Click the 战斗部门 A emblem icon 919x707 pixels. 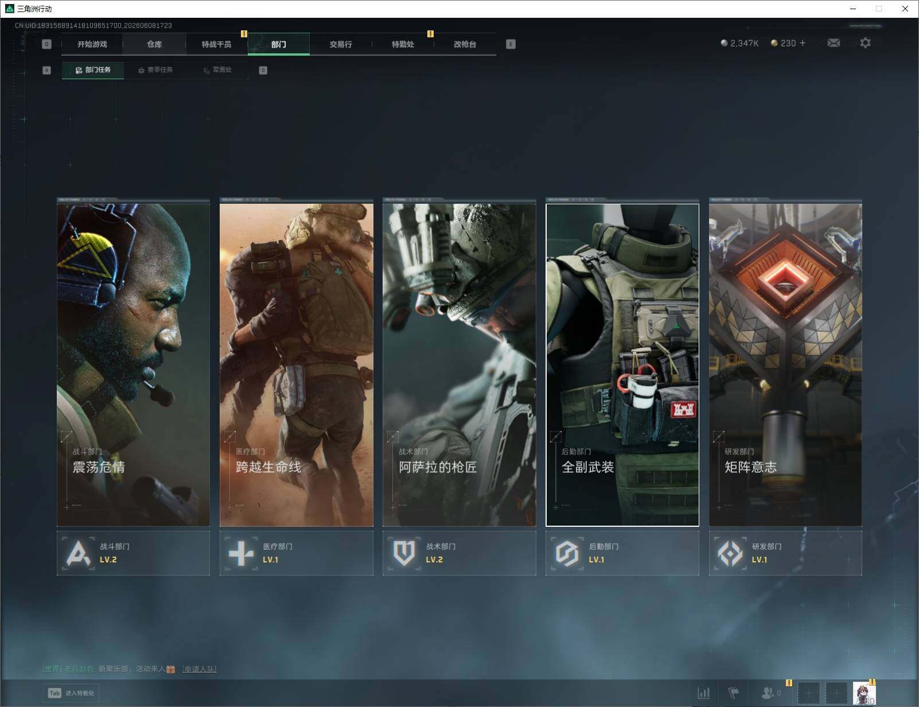(x=78, y=553)
